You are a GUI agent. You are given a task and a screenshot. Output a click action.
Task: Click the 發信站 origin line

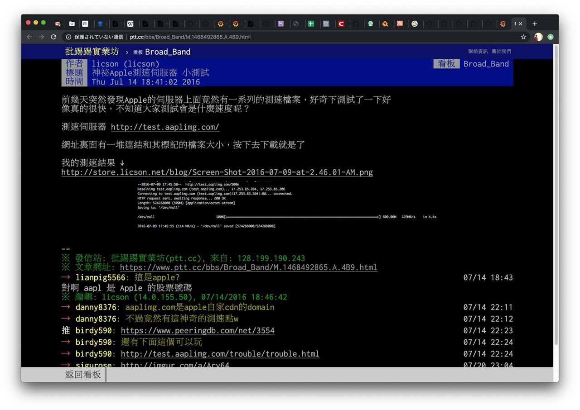pyautogui.click(x=184, y=258)
